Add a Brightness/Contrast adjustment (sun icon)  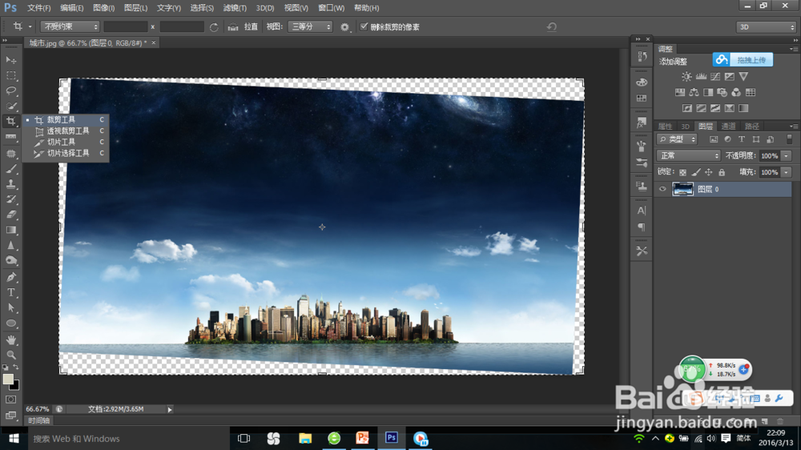[686, 77]
